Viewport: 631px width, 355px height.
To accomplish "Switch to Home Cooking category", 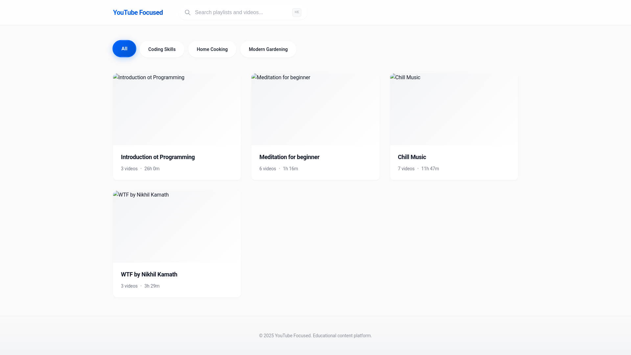I will point(212,49).
